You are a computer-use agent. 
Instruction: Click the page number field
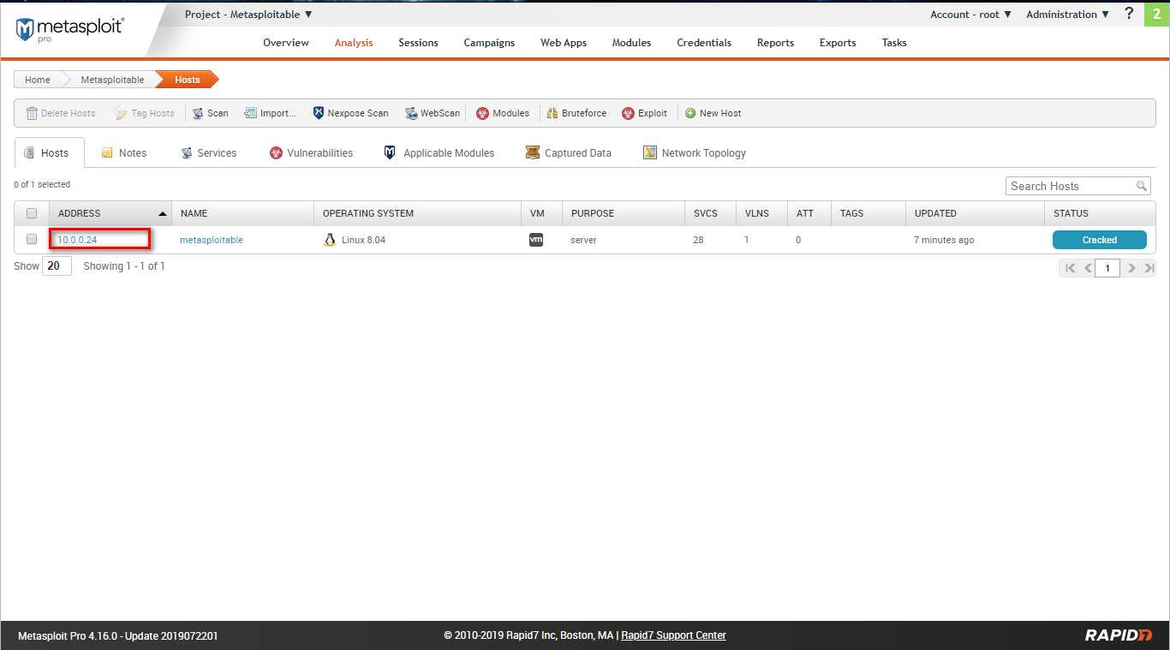coord(1107,268)
